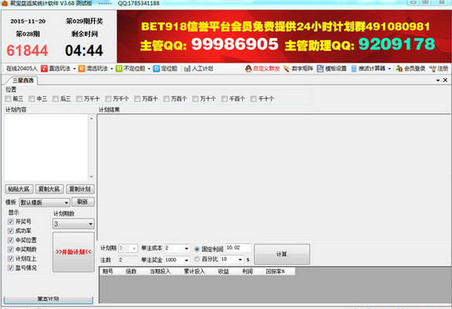This screenshot has width=452, height=309.
Task: Click the 会员登录 user icon
Action: point(400,68)
